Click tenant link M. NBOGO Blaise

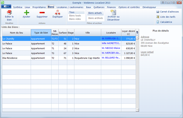[111, 48]
